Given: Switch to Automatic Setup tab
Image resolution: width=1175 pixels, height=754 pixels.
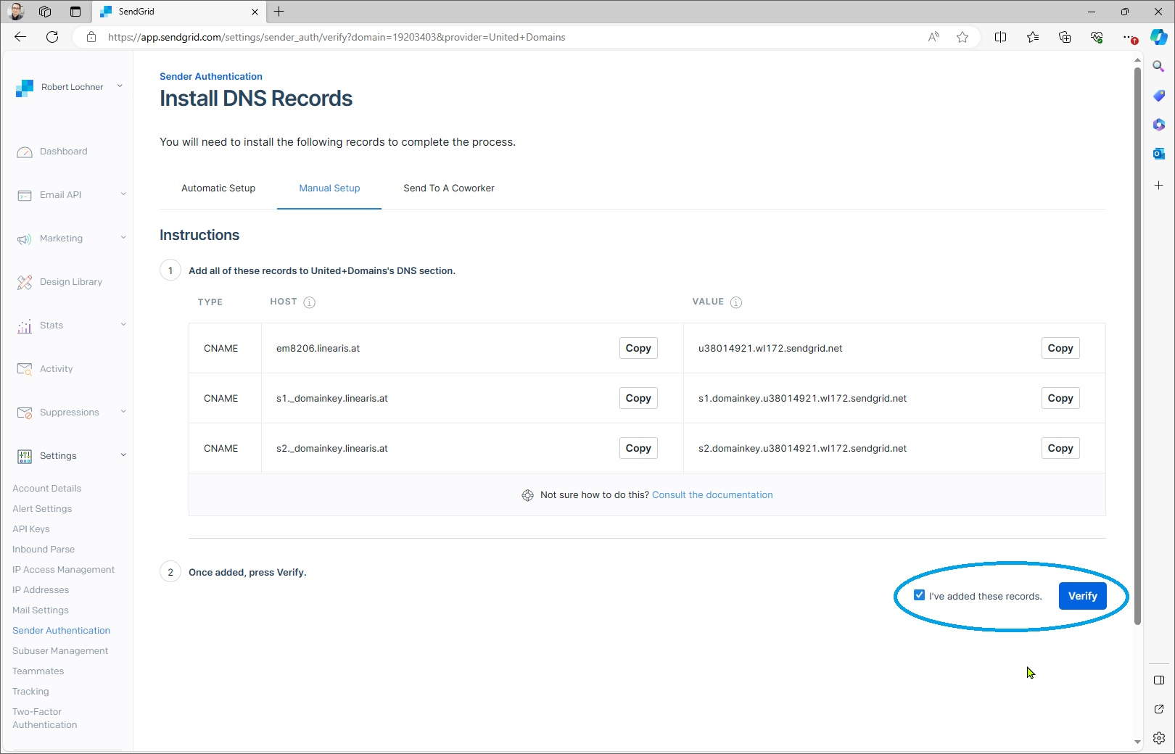Looking at the screenshot, I should pos(218,188).
